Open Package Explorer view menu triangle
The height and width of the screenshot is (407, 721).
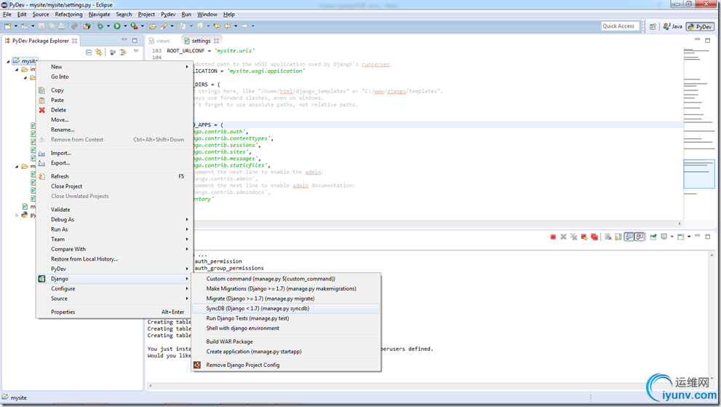pyautogui.click(x=136, y=52)
